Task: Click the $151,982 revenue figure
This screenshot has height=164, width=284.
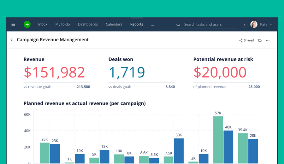Action: click(x=54, y=72)
